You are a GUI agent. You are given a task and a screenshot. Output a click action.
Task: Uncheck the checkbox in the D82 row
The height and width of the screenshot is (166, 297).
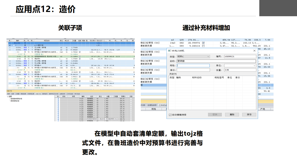pos(203,43)
